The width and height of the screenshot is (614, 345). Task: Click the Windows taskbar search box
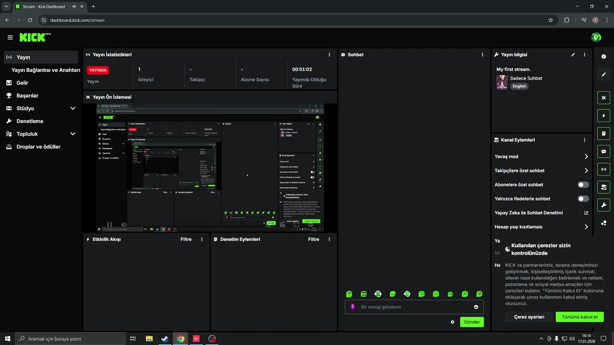point(70,339)
